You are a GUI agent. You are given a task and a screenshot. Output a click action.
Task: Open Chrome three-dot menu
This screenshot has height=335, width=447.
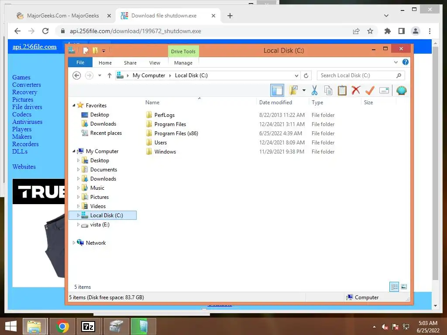coord(430,31)
